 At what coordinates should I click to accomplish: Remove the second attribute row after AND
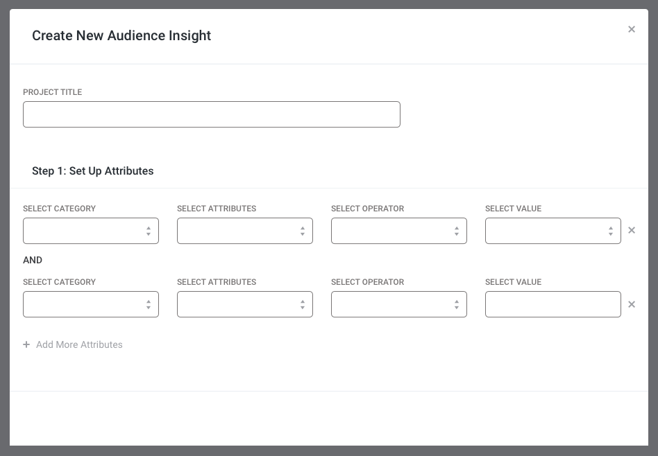631,304
